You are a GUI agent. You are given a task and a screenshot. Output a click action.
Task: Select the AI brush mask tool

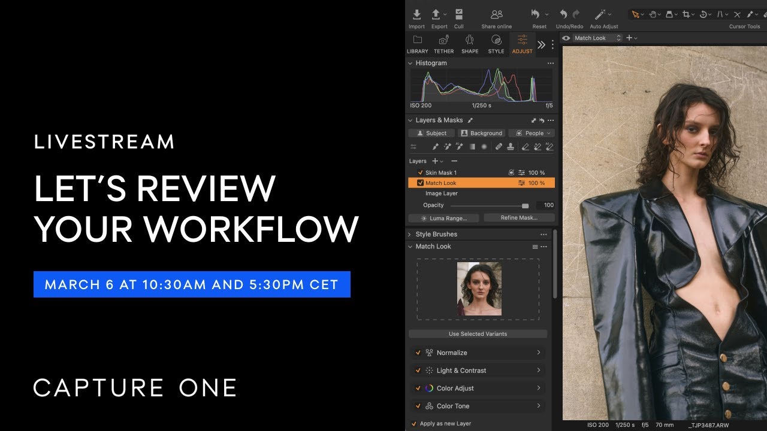tap(460, 147)
